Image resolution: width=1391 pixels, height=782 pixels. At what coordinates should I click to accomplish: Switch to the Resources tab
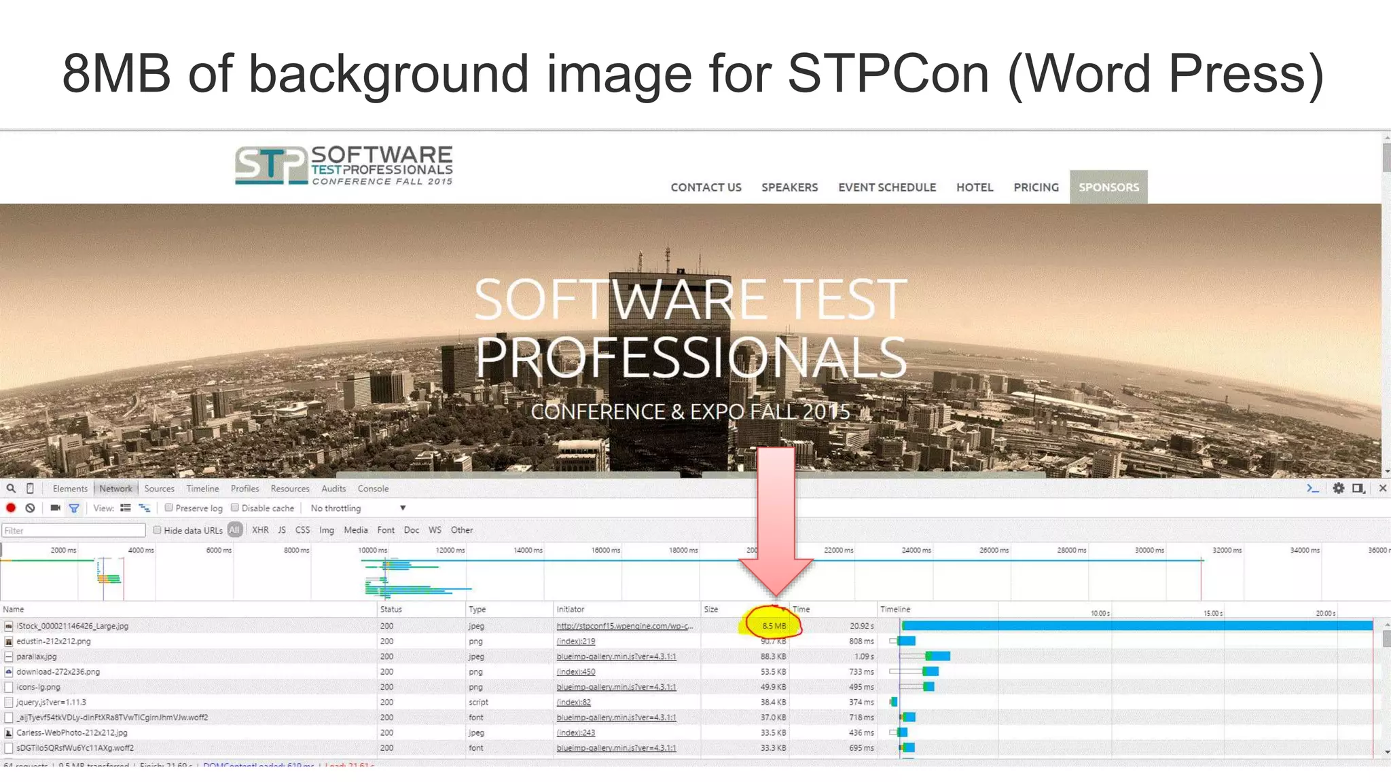[x=290, y=489]
